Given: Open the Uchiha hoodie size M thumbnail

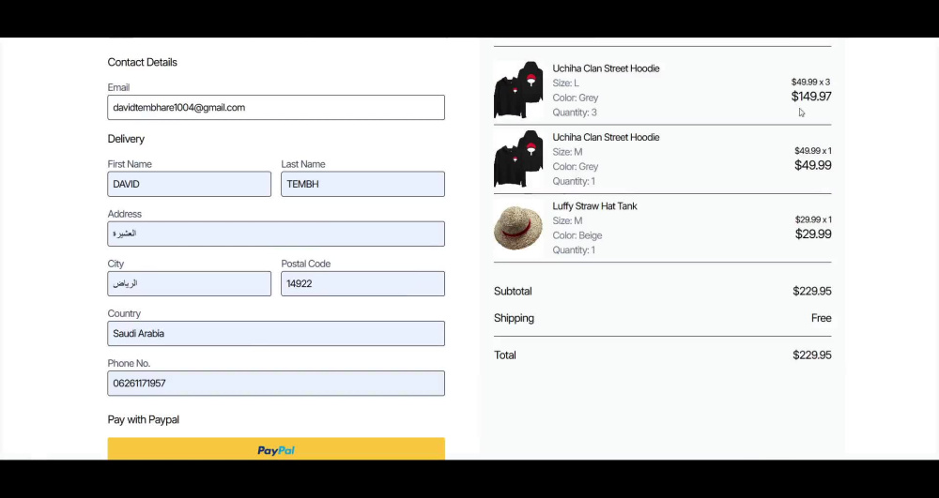Looking at the screenshot, I should [x=518, y=159].
